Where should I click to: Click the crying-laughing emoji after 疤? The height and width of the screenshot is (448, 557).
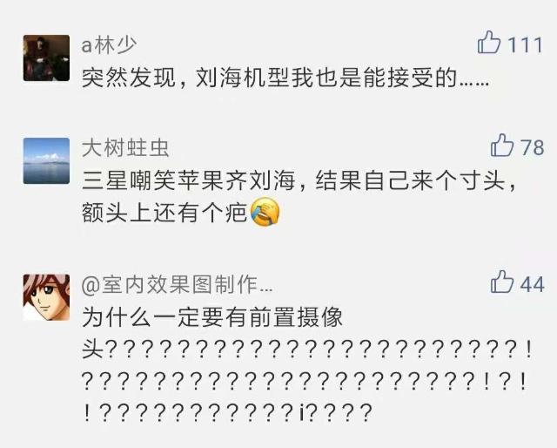point(265,212)
